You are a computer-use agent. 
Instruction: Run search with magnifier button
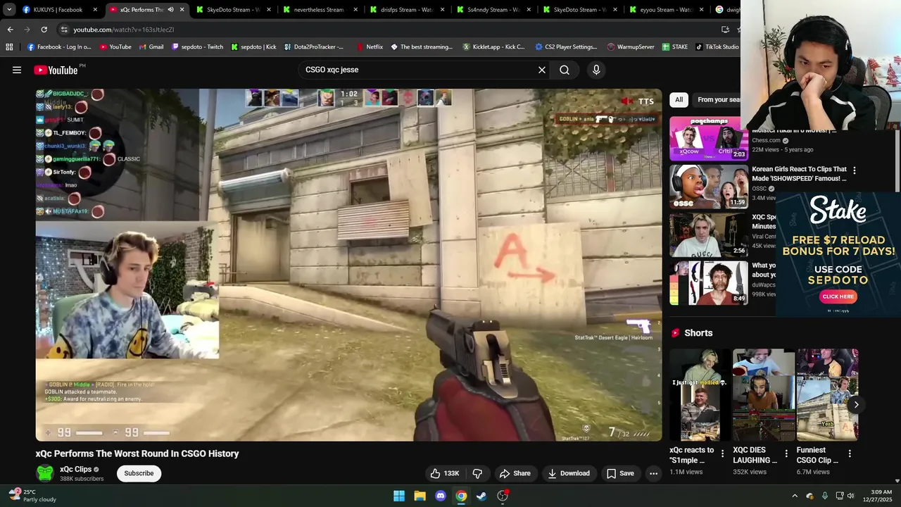pos(565,70)
